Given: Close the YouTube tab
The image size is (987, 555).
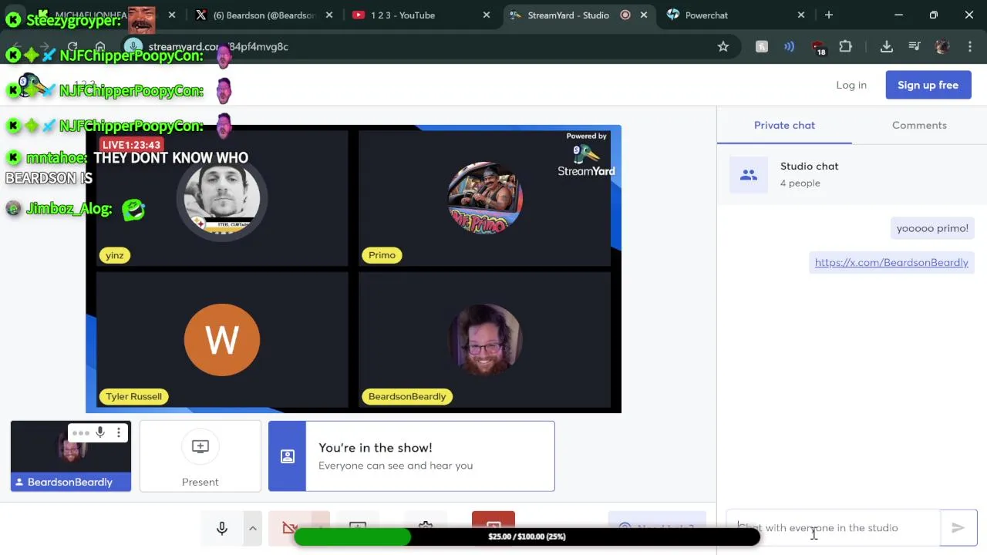Looking at the screenshot, I should tap(487, 15).
